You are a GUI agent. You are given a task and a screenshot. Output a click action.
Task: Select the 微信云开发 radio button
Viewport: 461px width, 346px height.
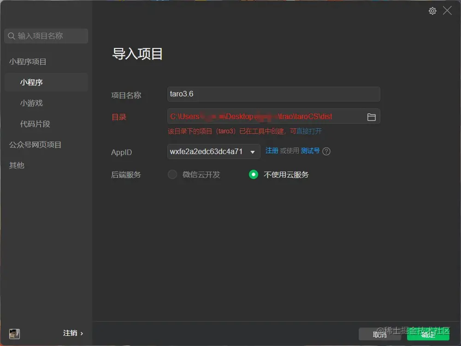tap(172, 175)
